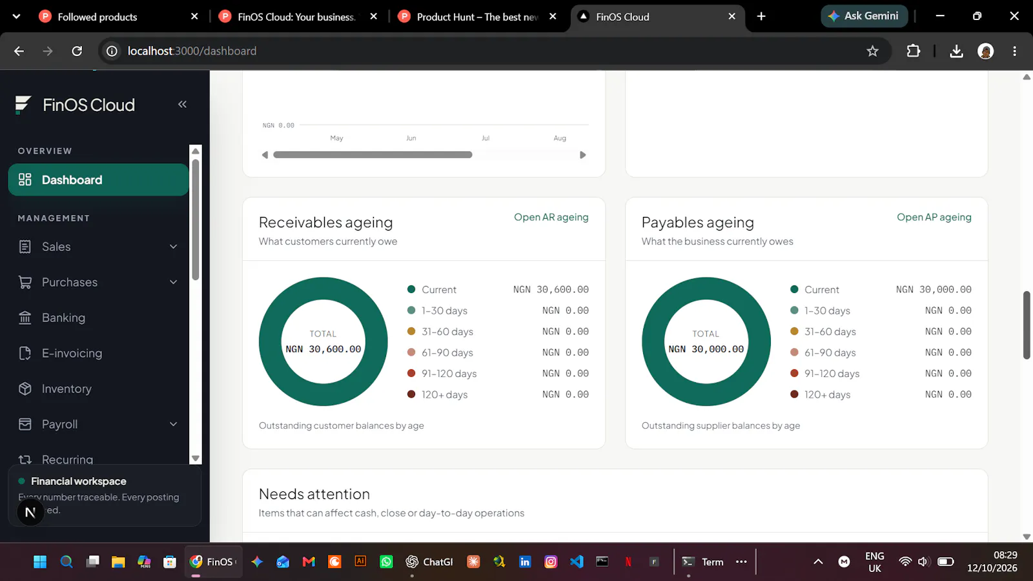Switch to Product Hunt browser tab
Screen dimensions: 1033x581
[476, 17]
